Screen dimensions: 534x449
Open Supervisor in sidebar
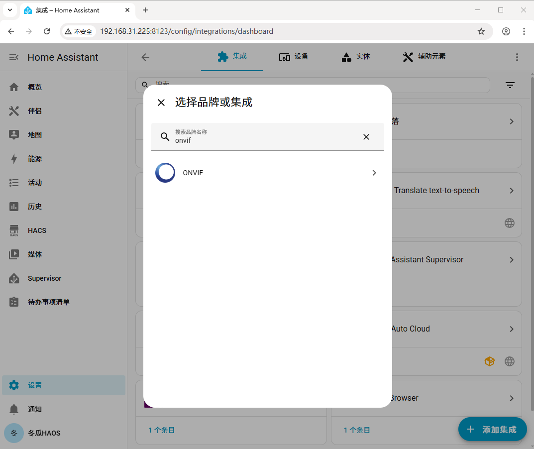64,278
